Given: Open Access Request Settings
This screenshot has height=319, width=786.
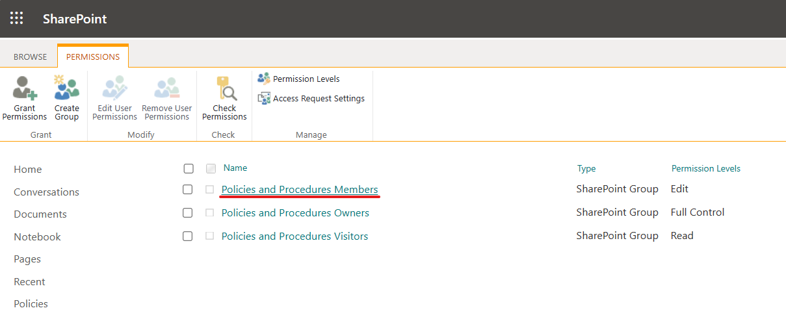Looking at the screenshot, I should tap(319, 99).
